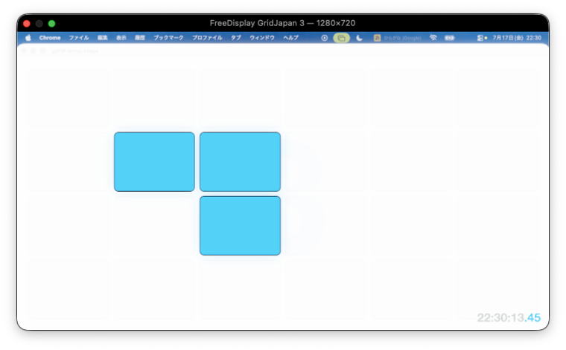Image resolution: width=566 pixels, height=350 pixels.
Task: Click the 22:30:13.45 timestamp
Action: (x=509, y=317)
